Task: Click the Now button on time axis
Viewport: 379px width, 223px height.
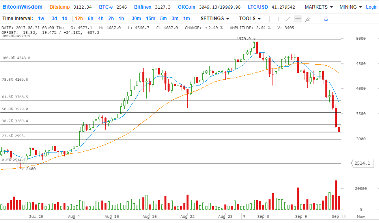Action: 360,216
